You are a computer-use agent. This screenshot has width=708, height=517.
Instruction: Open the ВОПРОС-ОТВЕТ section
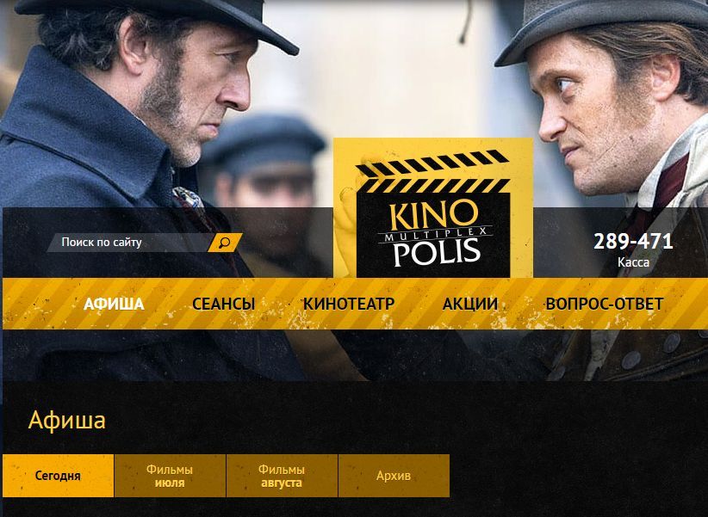pos(605,304)
